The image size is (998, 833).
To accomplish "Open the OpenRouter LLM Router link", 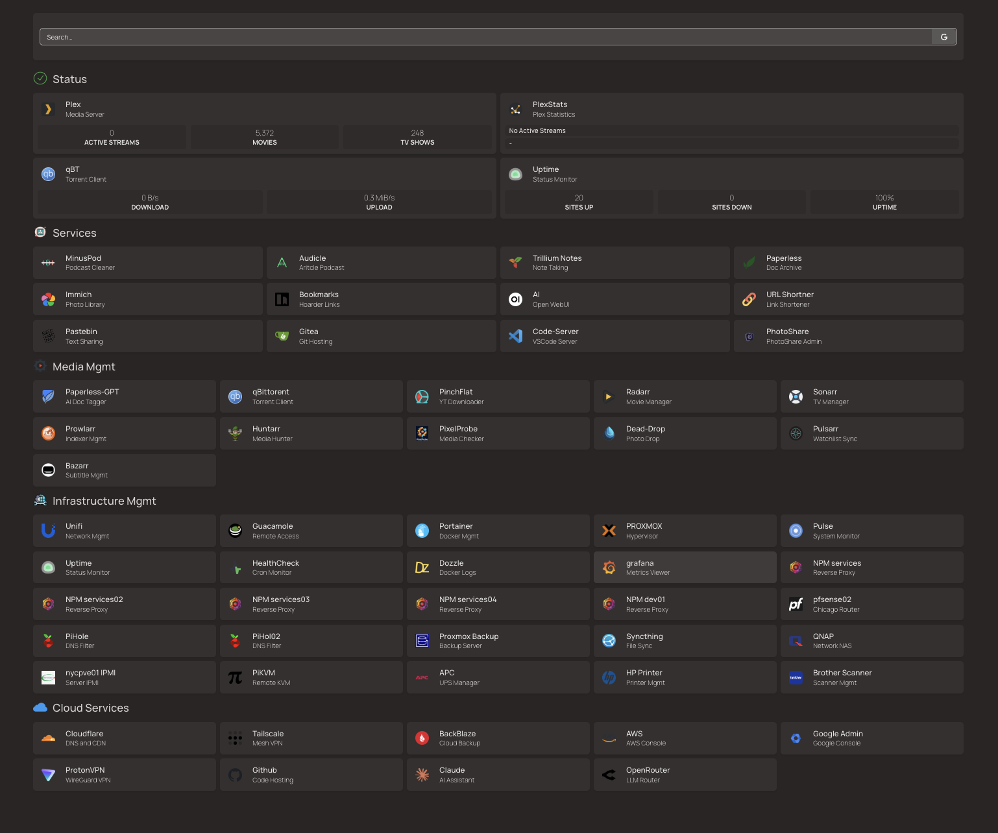I will (x=685, y=775).
